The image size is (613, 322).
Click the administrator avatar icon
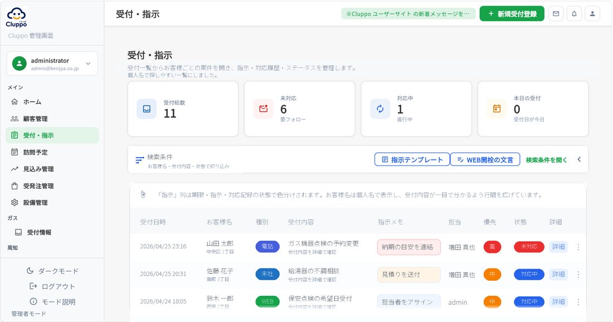coord(19,64)
